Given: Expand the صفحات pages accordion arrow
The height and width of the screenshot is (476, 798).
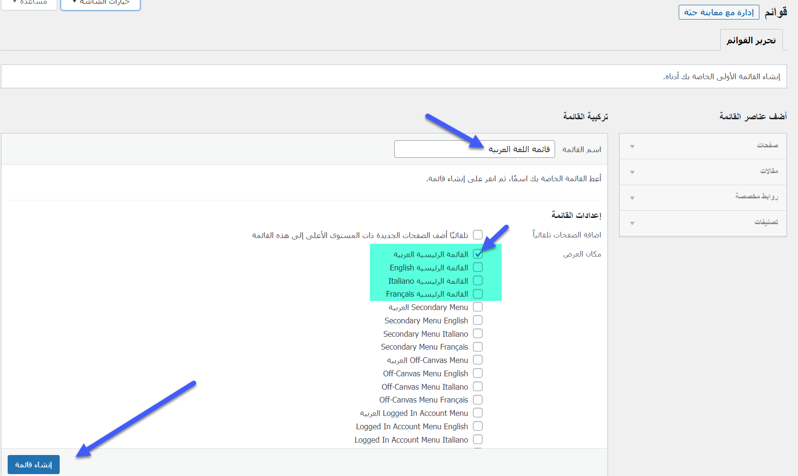Looking at the screenshot, I should pyautogui.click(x=632, y=146).
